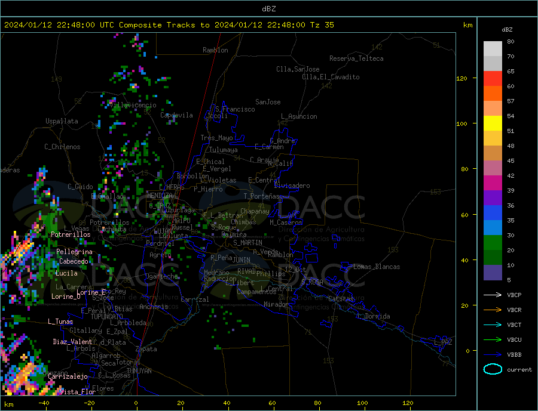Click the cyan 'current' ellipse legend icon
Viewport: 538px width, 411px height.
pyautogui.click(x=493, y=369)
